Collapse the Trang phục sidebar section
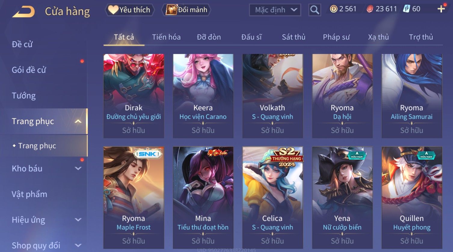 tap(78, 121)
